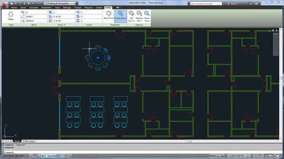This screenshot has height=159, width=284.
Task: Click the MODEL space button in status bar
Action: coord(213,156)
